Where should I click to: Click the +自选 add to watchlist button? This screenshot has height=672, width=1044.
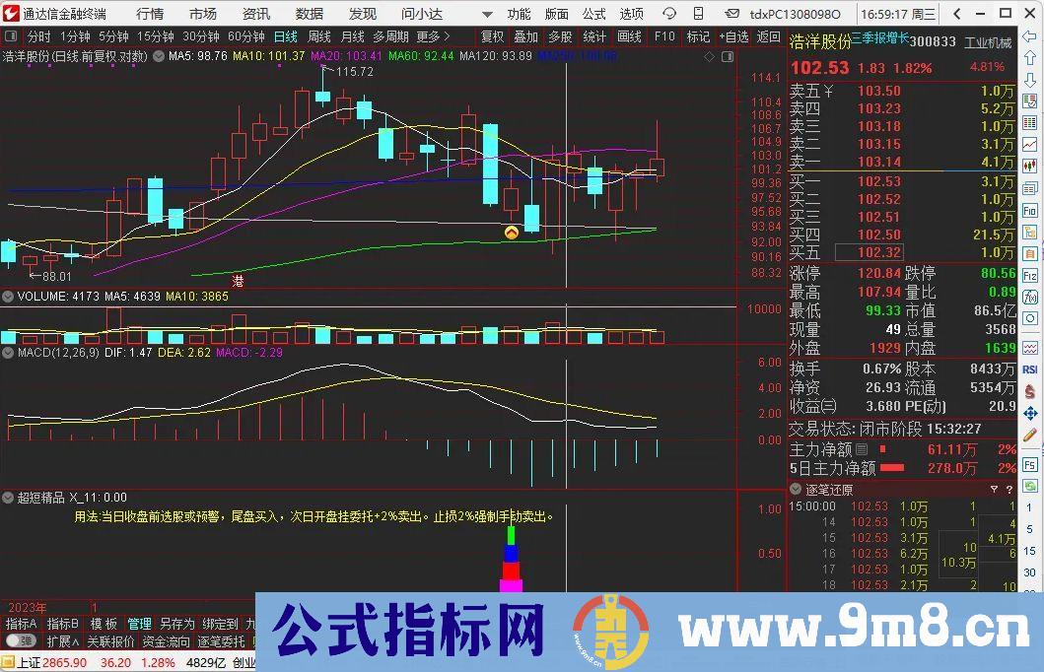point(733,36)
